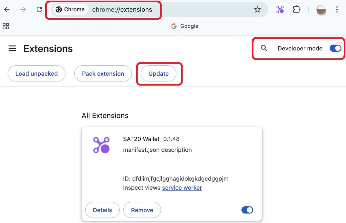Go back with the browser back arrow
Image resolution: width=346 pixels, height=223 pixels.
tap(7, 9)
